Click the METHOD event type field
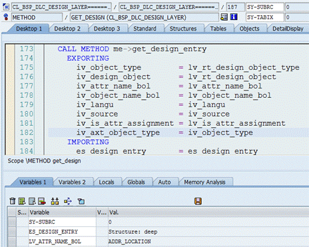309x247 pixels. [37, 17]
